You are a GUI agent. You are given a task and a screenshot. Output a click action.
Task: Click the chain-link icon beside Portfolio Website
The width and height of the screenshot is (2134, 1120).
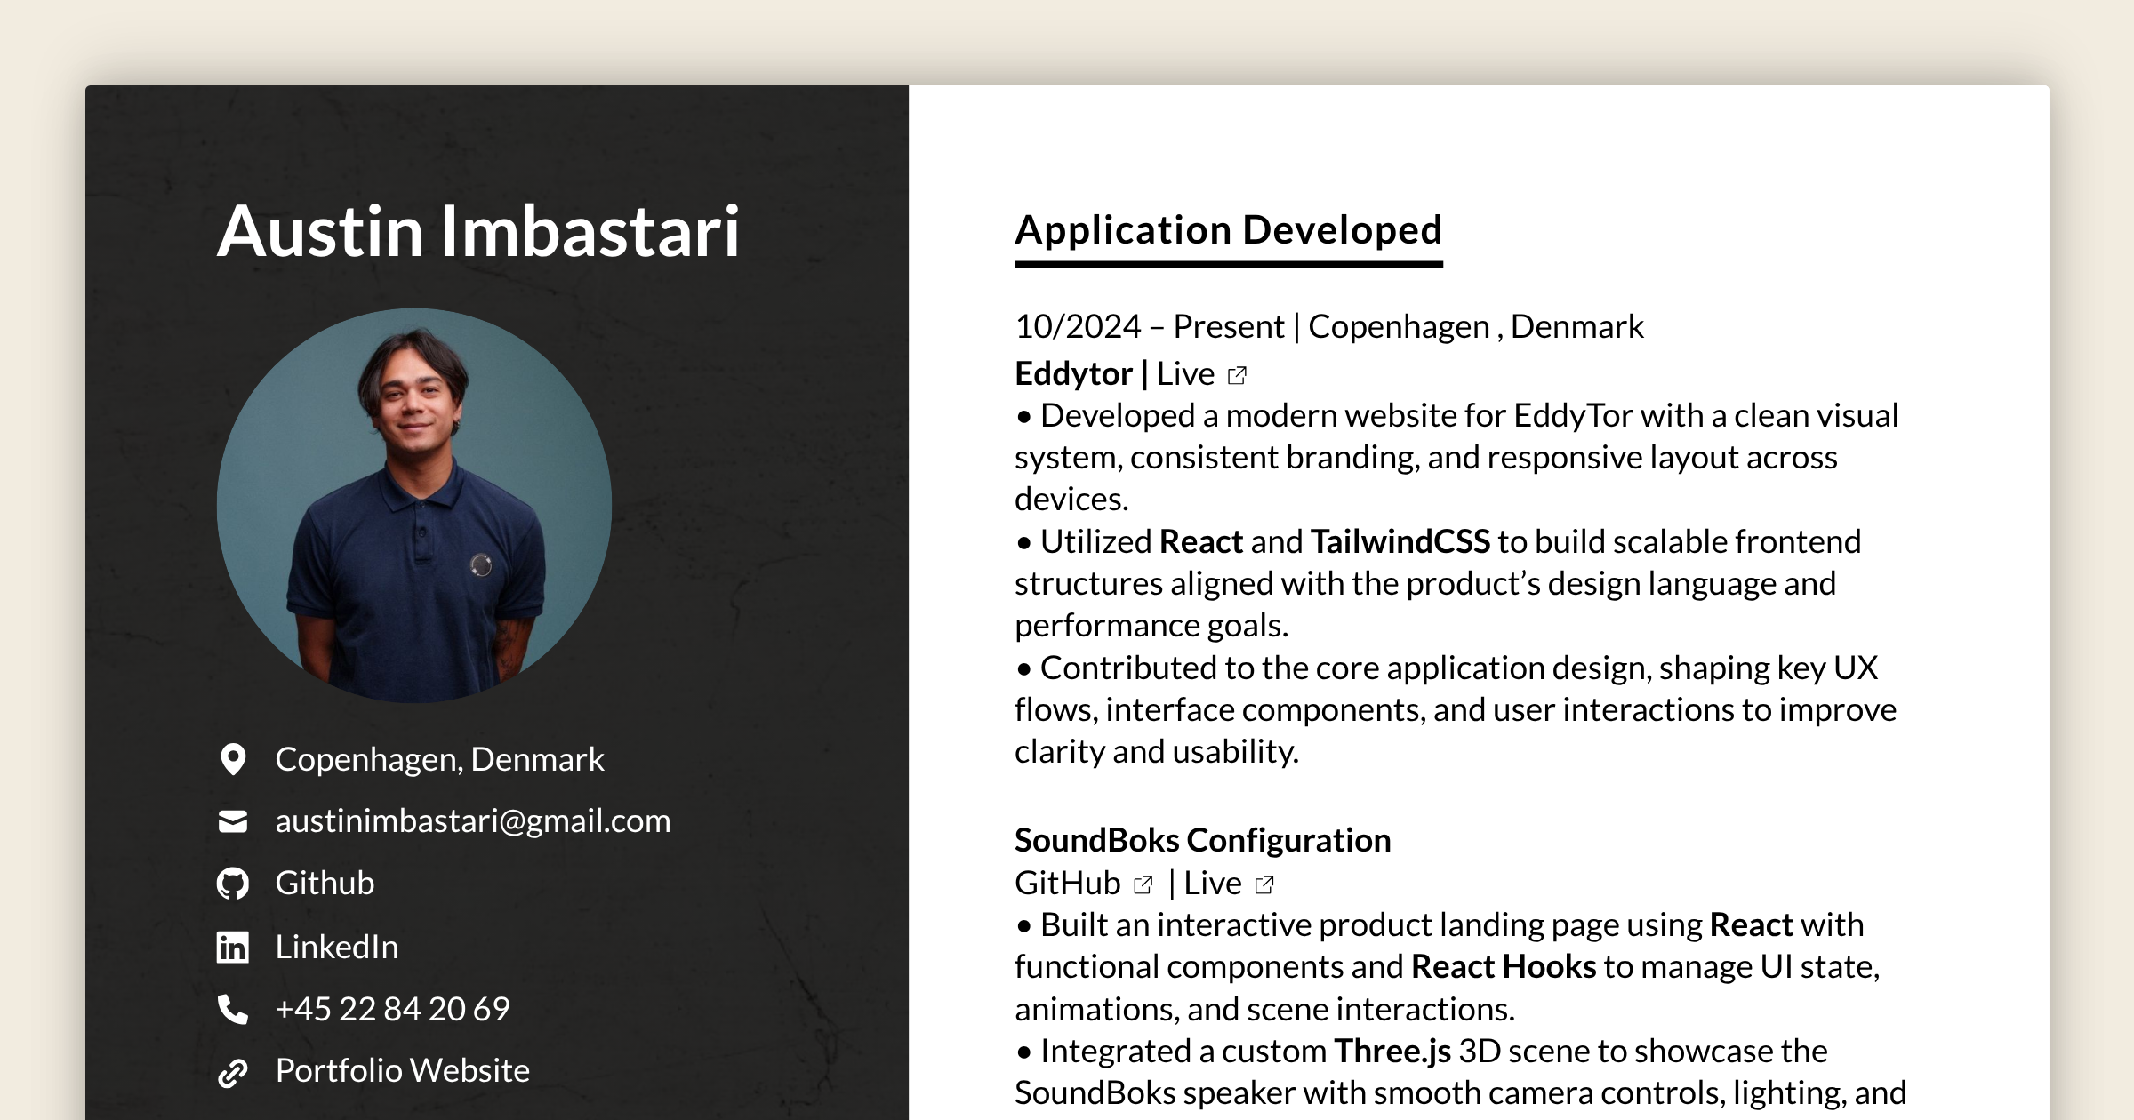coord(232,1070)
